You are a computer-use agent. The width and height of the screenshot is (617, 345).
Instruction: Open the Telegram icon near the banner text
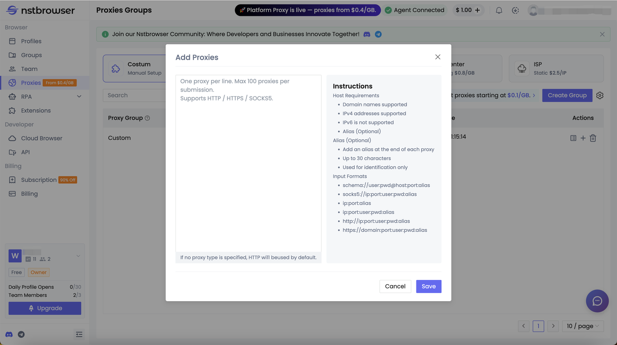(378, 34)
